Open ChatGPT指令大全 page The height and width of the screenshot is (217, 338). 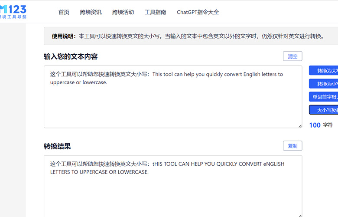tap(198, 12)
